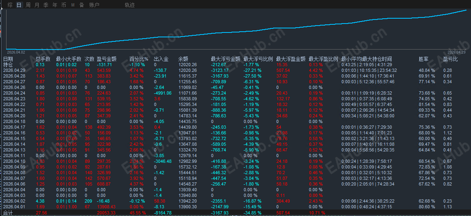The width and height of the screenshot is (471, 216).
Task: Select the 2026.04.10 date row
Action: 14,161
